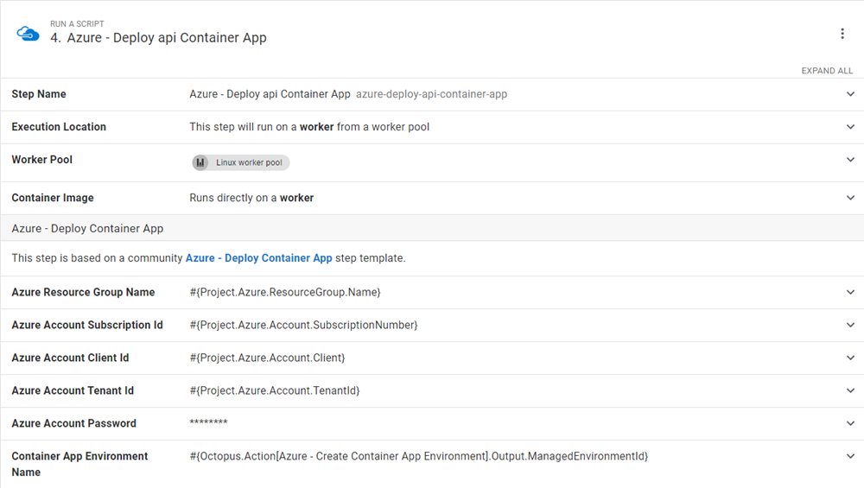Click the slug azure-deploy-api-container-app
This screenshot has height=488, width=864.
click(431, 94)
